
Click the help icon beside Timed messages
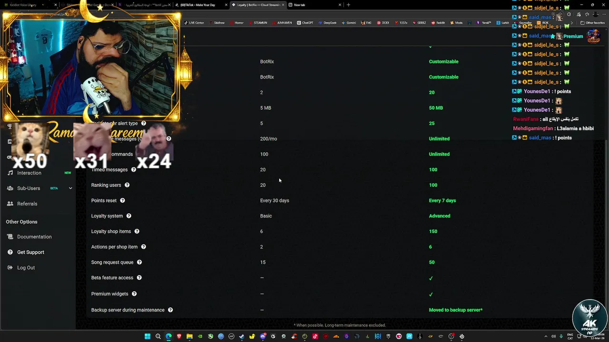[133, 170]
